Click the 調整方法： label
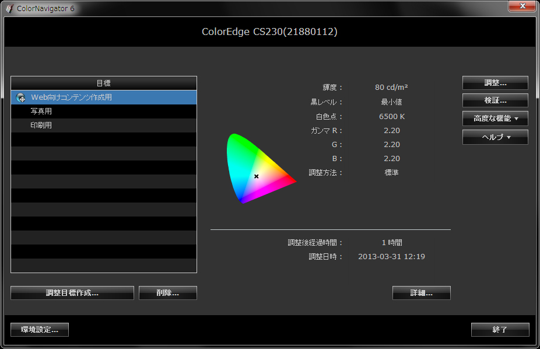This screenshot has width=540, height=349. pos(325,172)
